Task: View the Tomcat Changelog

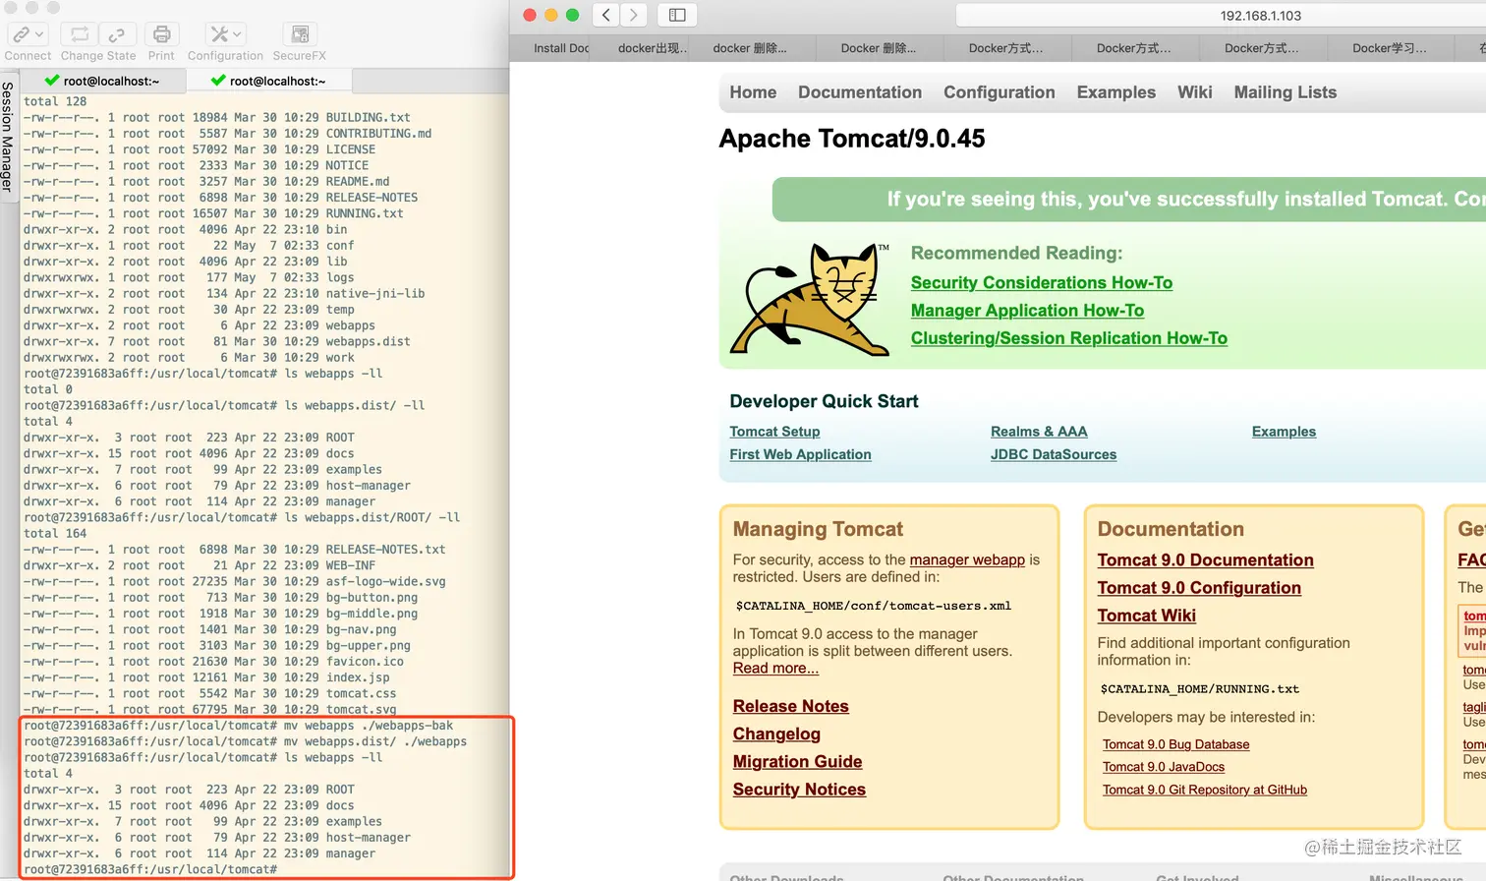Action: point(776,734)
